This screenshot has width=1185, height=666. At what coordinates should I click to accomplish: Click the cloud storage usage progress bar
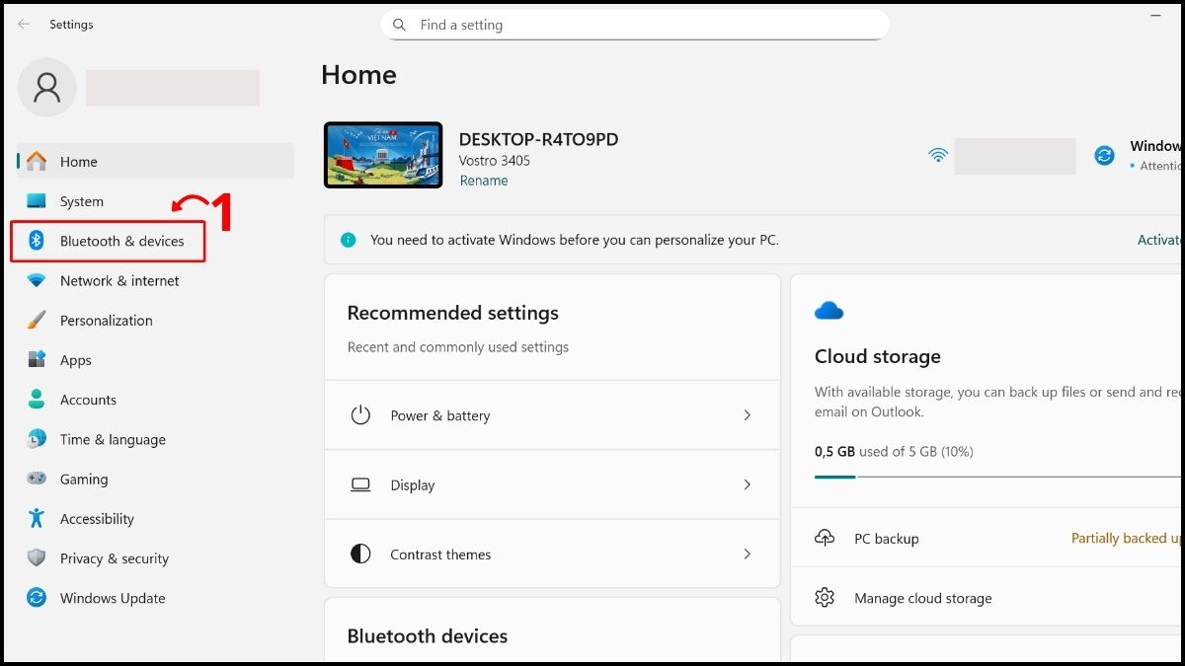[x=997, y=477]
